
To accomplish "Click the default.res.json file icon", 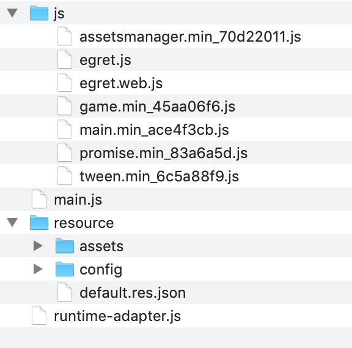I will click(65, 292).
